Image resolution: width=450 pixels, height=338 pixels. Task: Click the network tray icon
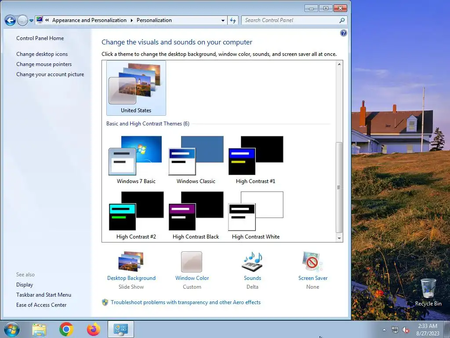point(395,330)
